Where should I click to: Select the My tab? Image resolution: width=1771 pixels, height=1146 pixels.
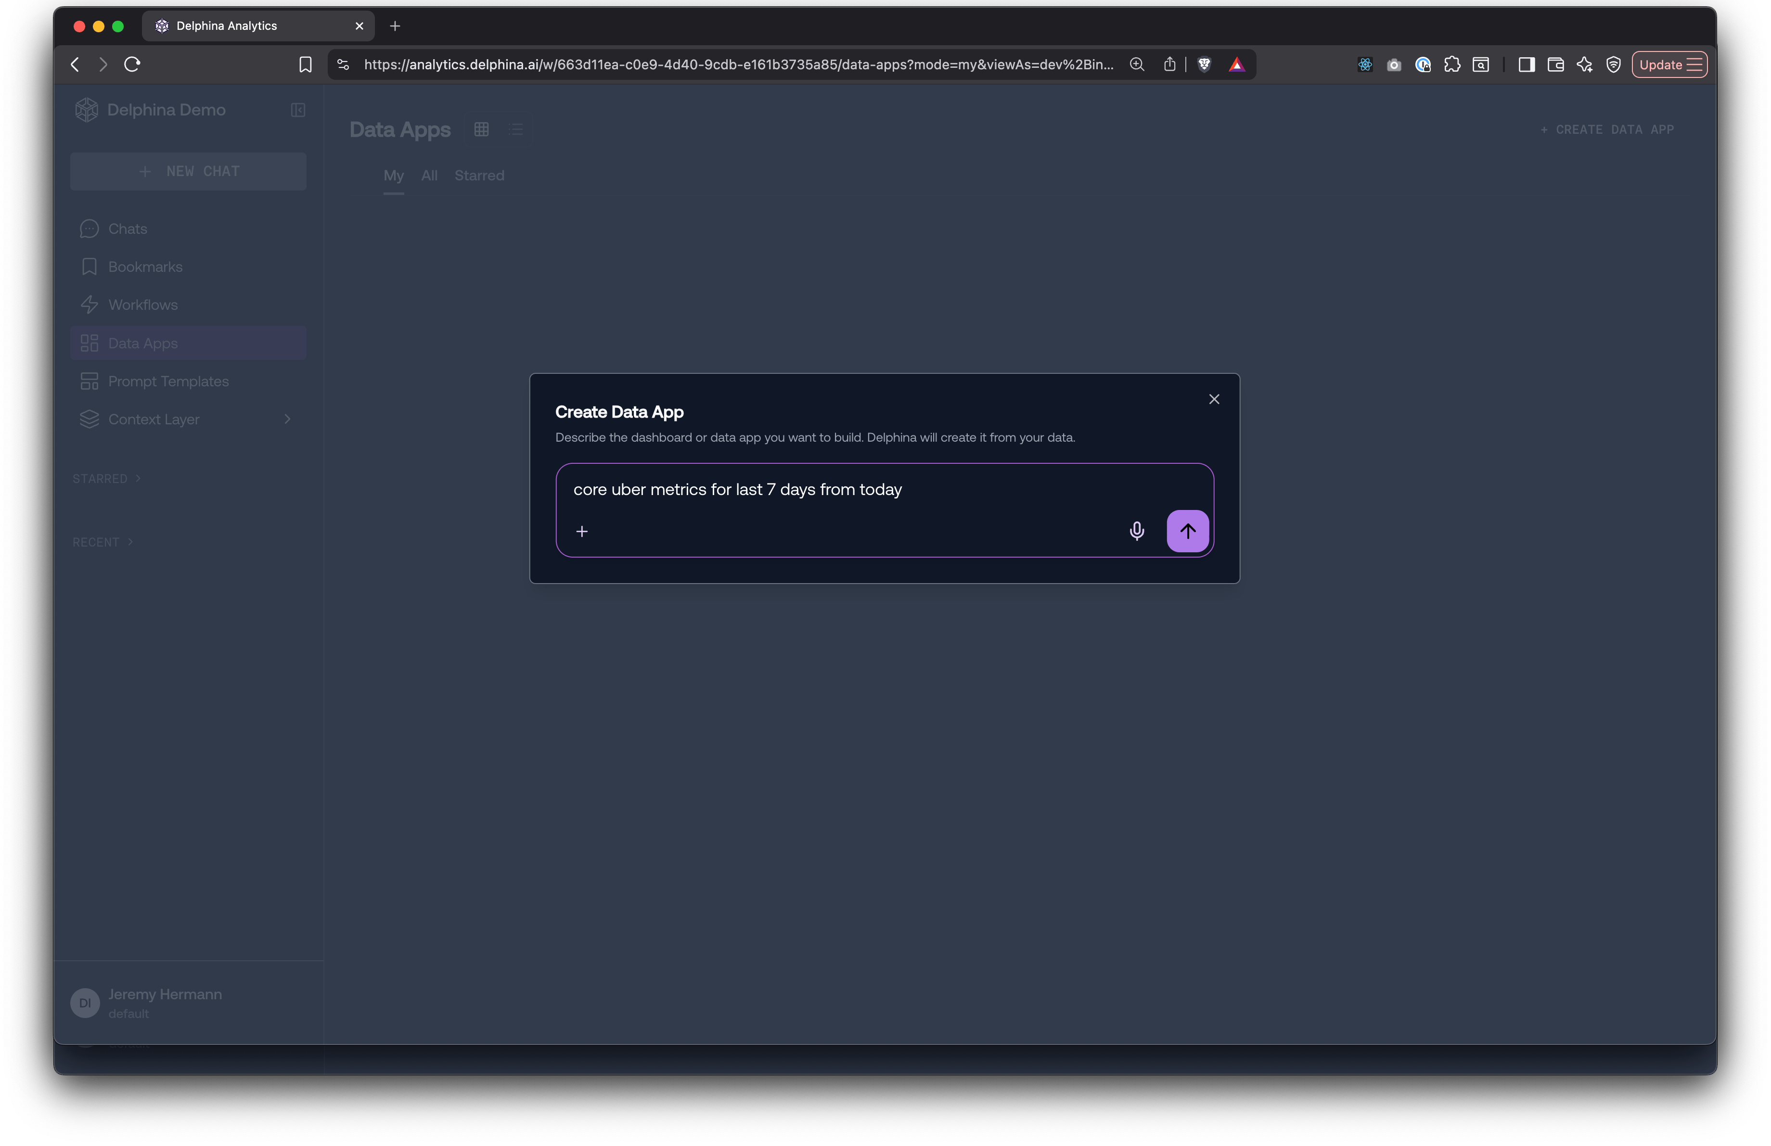click(394, 176)
